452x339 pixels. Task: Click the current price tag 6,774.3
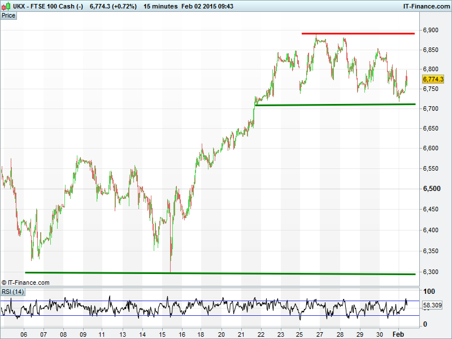(x=433, y=80)
